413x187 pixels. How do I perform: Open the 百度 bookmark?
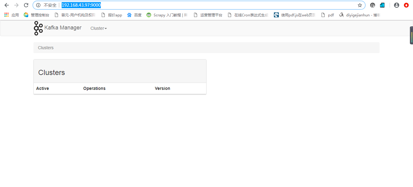[134, 15]
